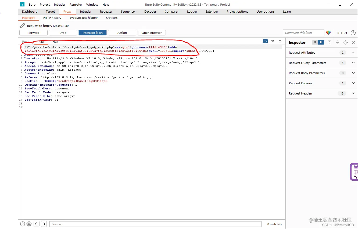Go to next search match
This screenshot has width=358, height=229.
(x=44, y=224)
